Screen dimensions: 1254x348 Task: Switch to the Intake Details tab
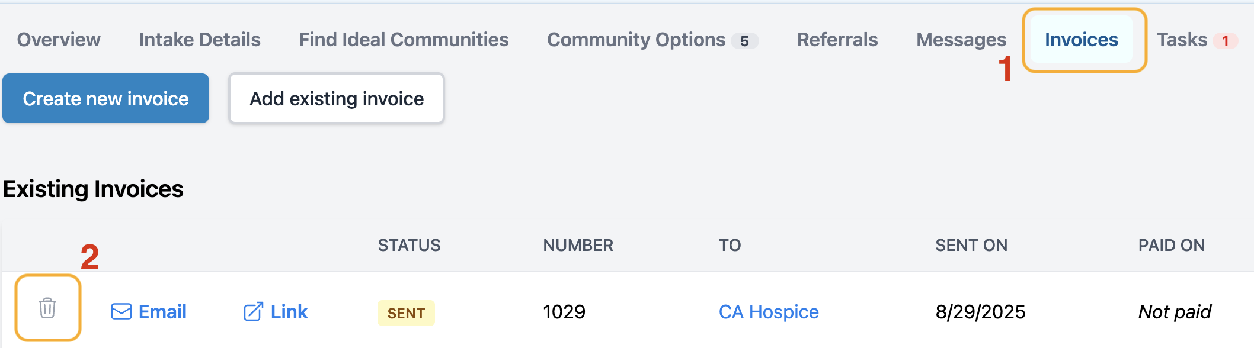[x=200, y=40]
